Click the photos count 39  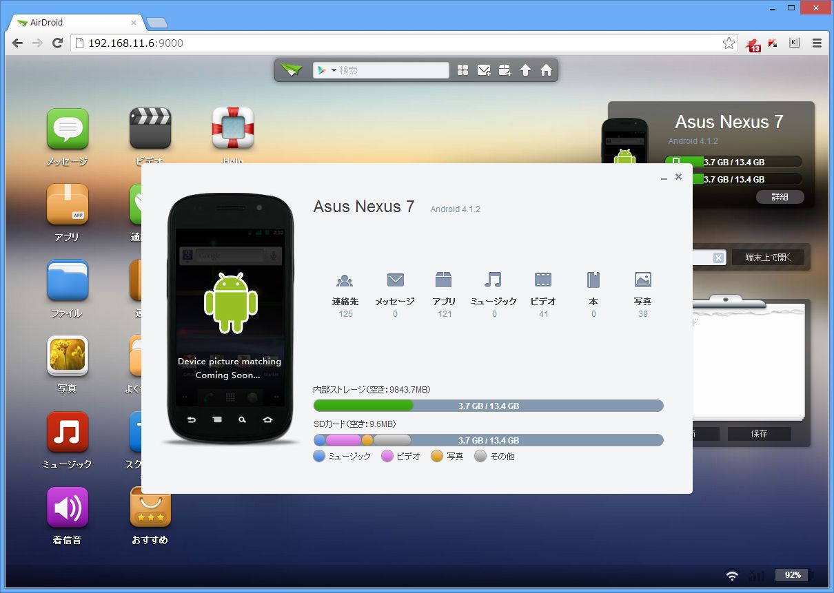643,314
